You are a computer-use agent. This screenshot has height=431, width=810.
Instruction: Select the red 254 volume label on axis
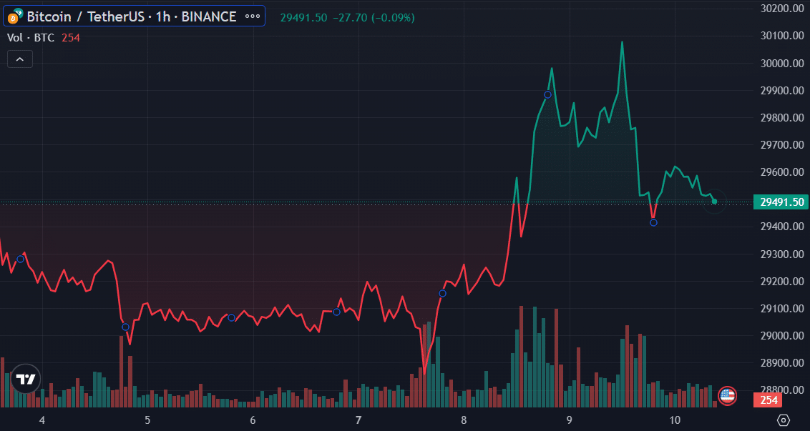[x=768, y=400]
